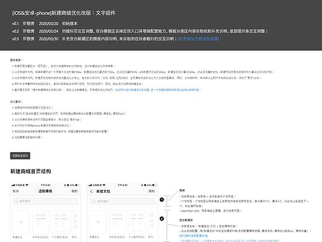Select the two-column template thumbnail in the 选取模板 mockup
Viewport: 322px width, 242px height.
coord(60,222)
